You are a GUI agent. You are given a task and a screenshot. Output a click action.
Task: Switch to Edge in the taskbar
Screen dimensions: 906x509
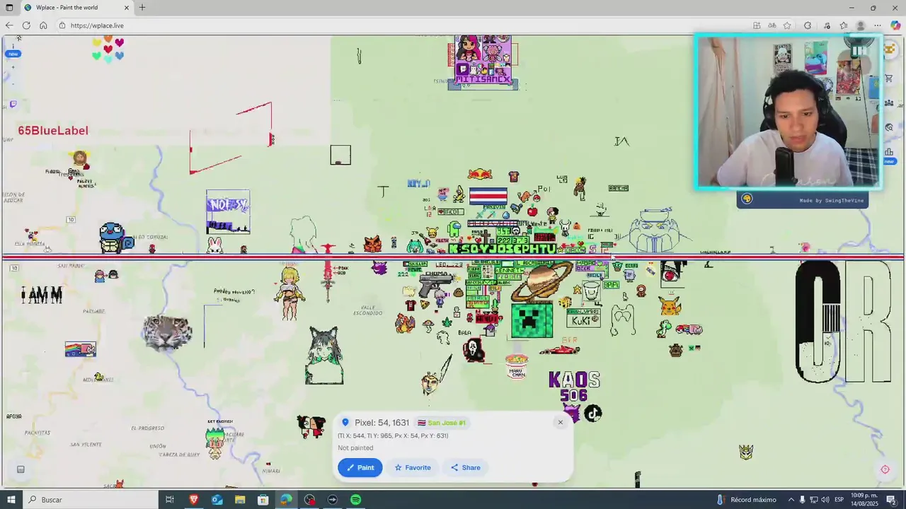286,500
